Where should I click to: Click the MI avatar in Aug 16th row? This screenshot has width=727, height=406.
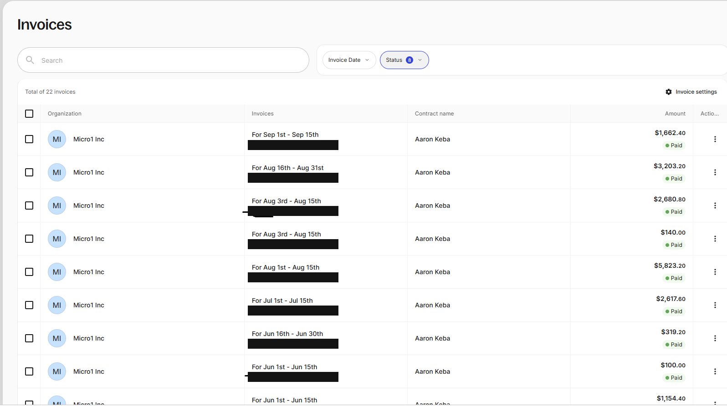click(57, 172)
